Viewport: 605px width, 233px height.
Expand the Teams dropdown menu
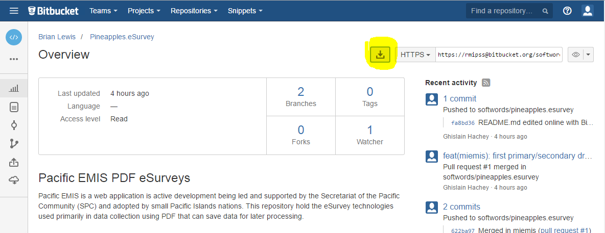103,11
